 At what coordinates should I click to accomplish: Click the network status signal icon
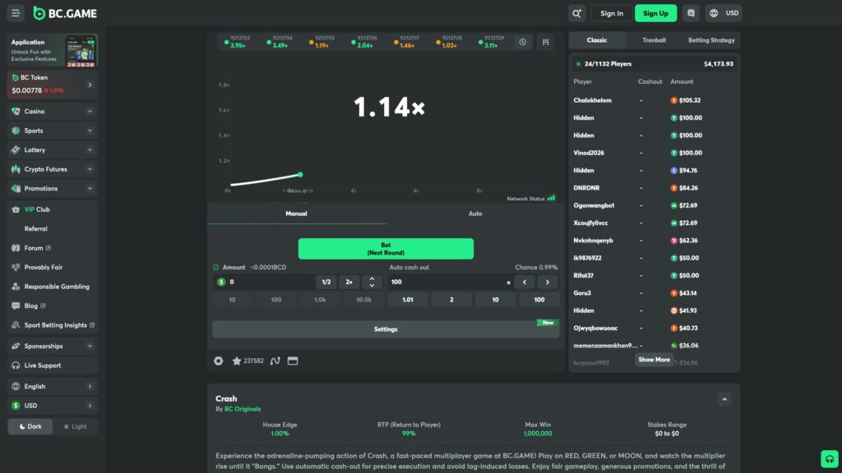[x=552, y=198]
